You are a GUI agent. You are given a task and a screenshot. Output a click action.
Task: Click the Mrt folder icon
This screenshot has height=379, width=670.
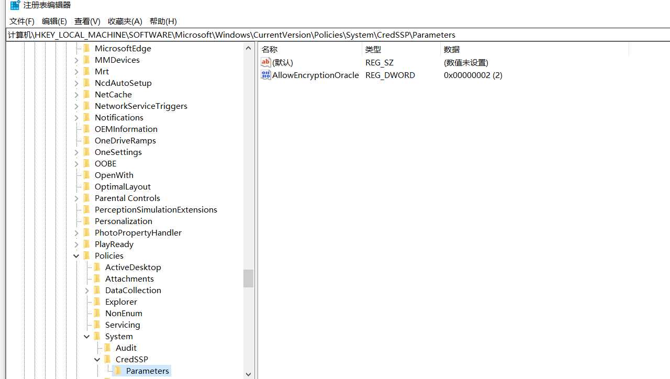coord(87,71)
